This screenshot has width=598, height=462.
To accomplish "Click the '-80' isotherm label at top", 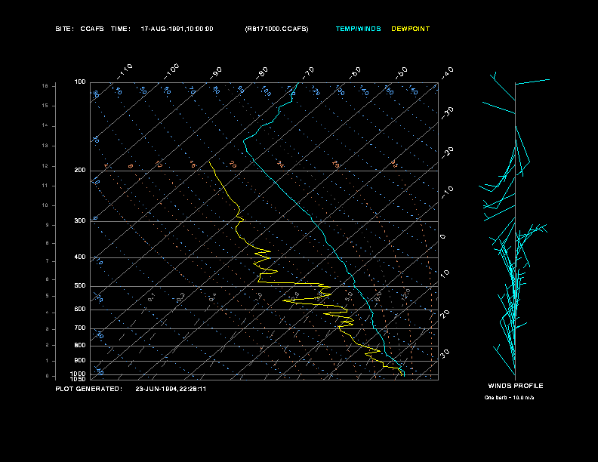I will (262, 73).
